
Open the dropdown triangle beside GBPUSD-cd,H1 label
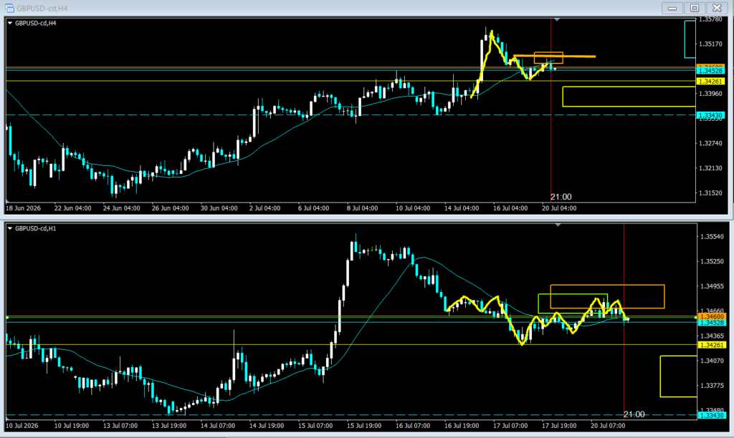(x=10, y=228)
